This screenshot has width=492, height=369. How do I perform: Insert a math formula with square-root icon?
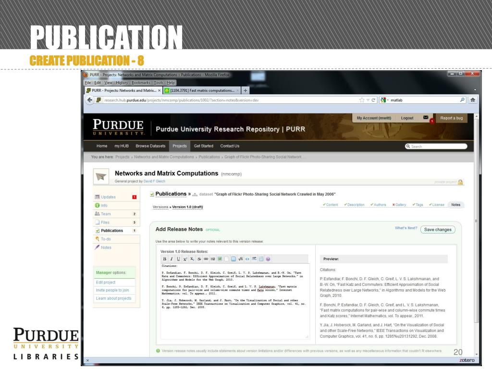point(240,259)
